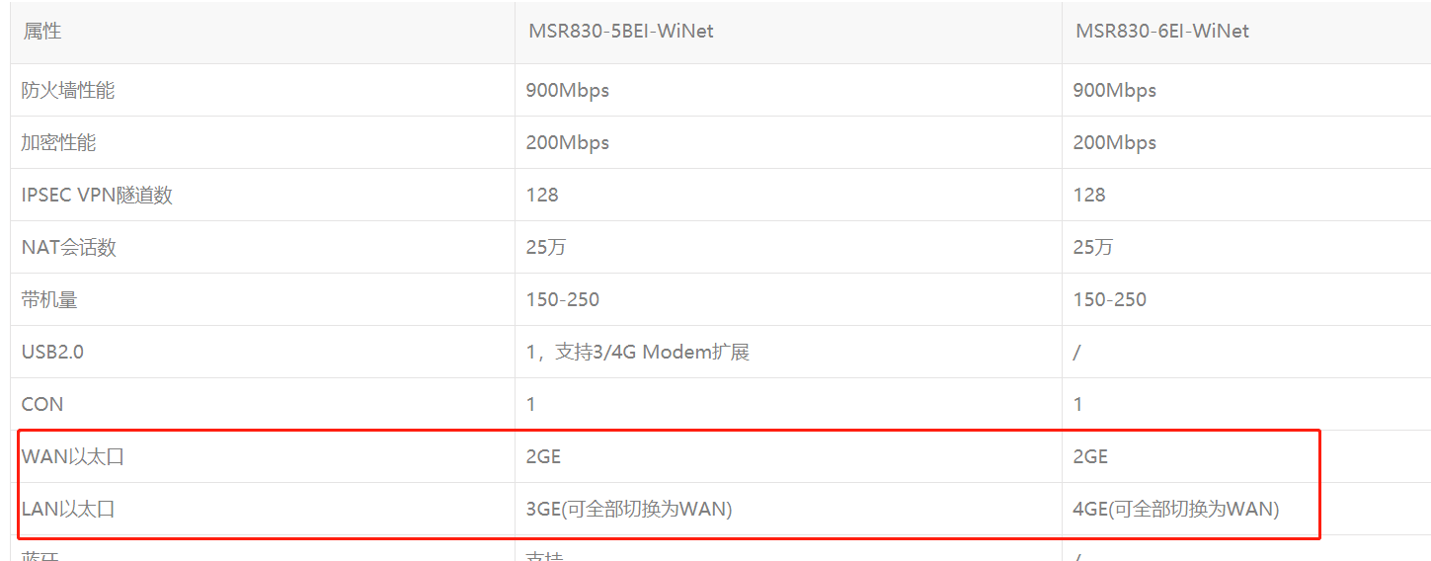
Task: Select the CON row label
Action: (42, 404)
